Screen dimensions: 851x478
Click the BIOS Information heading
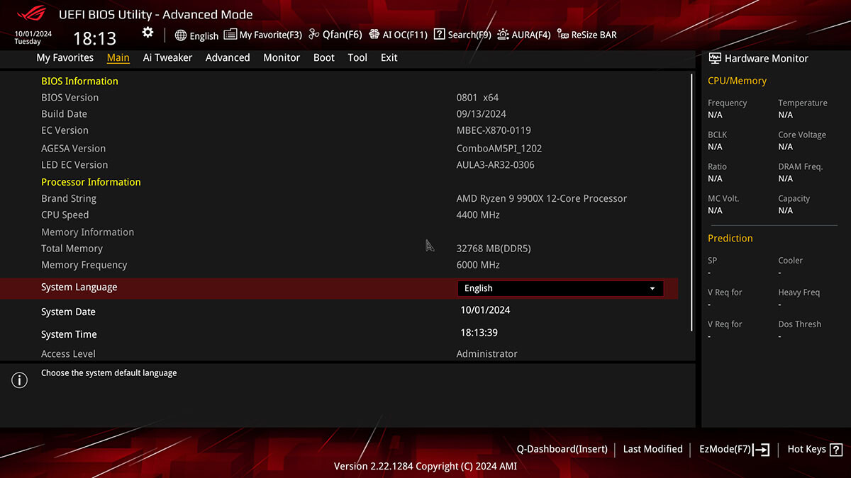[79, 81]
